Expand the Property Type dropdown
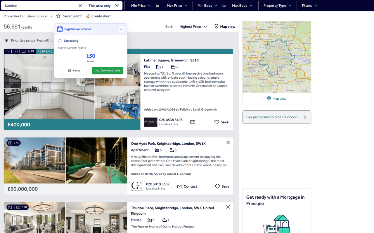The height and width of the screenshot is (233, 374). 277,6
